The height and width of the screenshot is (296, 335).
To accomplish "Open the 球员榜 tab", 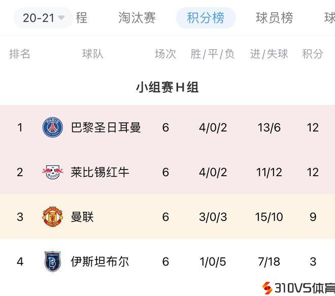I will click(x=274, y=18).
